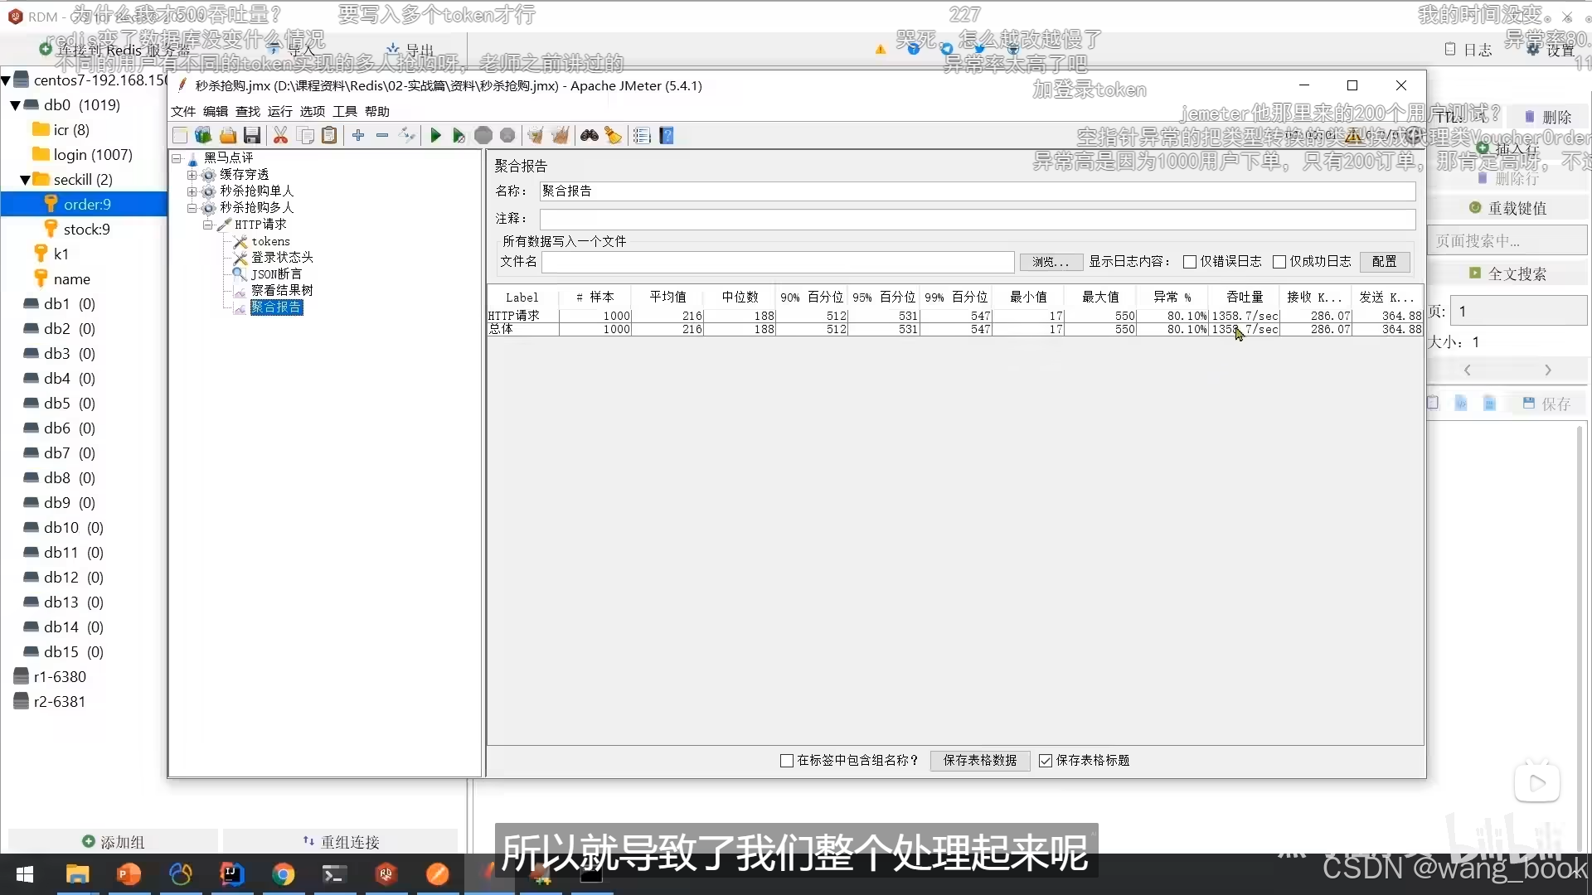Click the 浏览... browse button
Screen dimensions: 1592x895
[1051, 262]
